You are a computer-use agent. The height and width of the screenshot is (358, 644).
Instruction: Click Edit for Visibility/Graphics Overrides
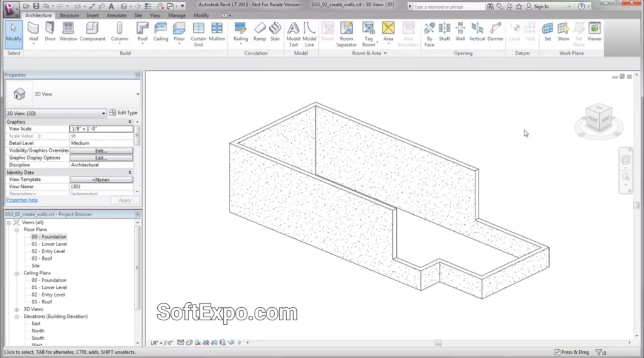[101, 151]
